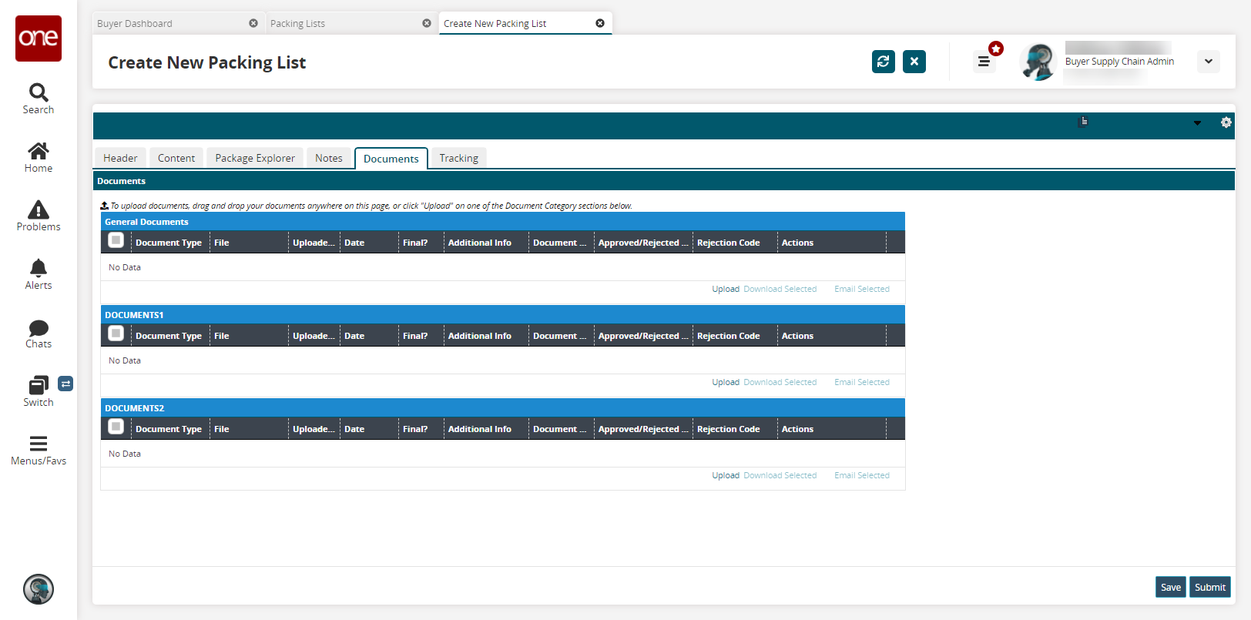This screenshot has height=620, width=1251.
Task: Open the dark toolbar caret dropdown
Action: pos(1197,123)
